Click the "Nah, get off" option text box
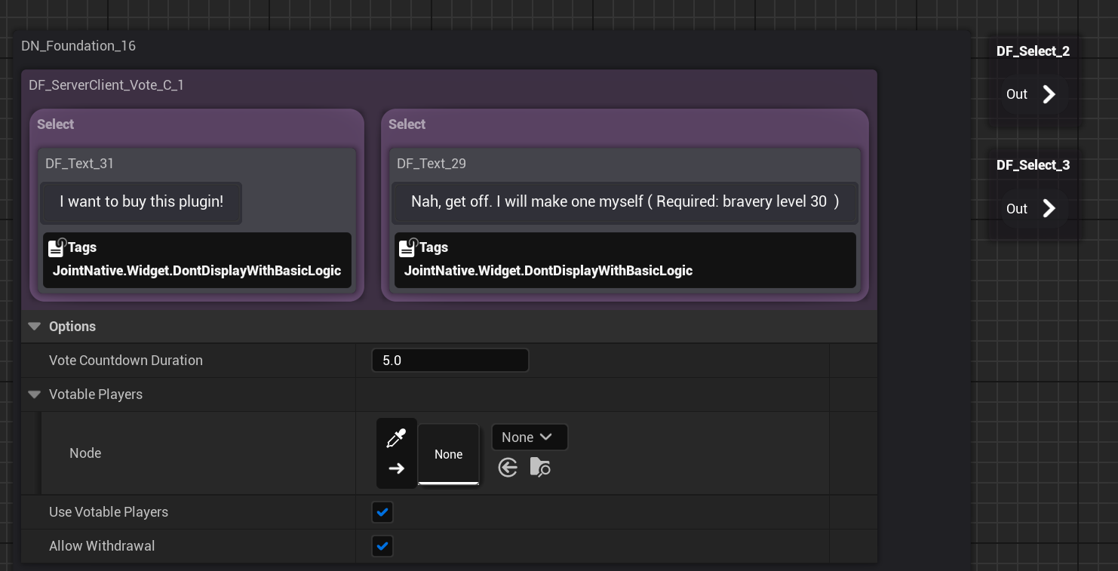1118x571 pixels. [625, 202]
